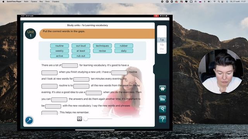Open the Справка menu in menu bar
The image size is (248, 139).
tap(56, 2)
